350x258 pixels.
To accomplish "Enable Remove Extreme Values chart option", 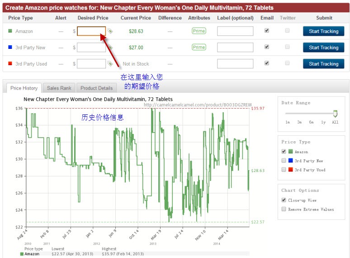I will tap(284, 209).
